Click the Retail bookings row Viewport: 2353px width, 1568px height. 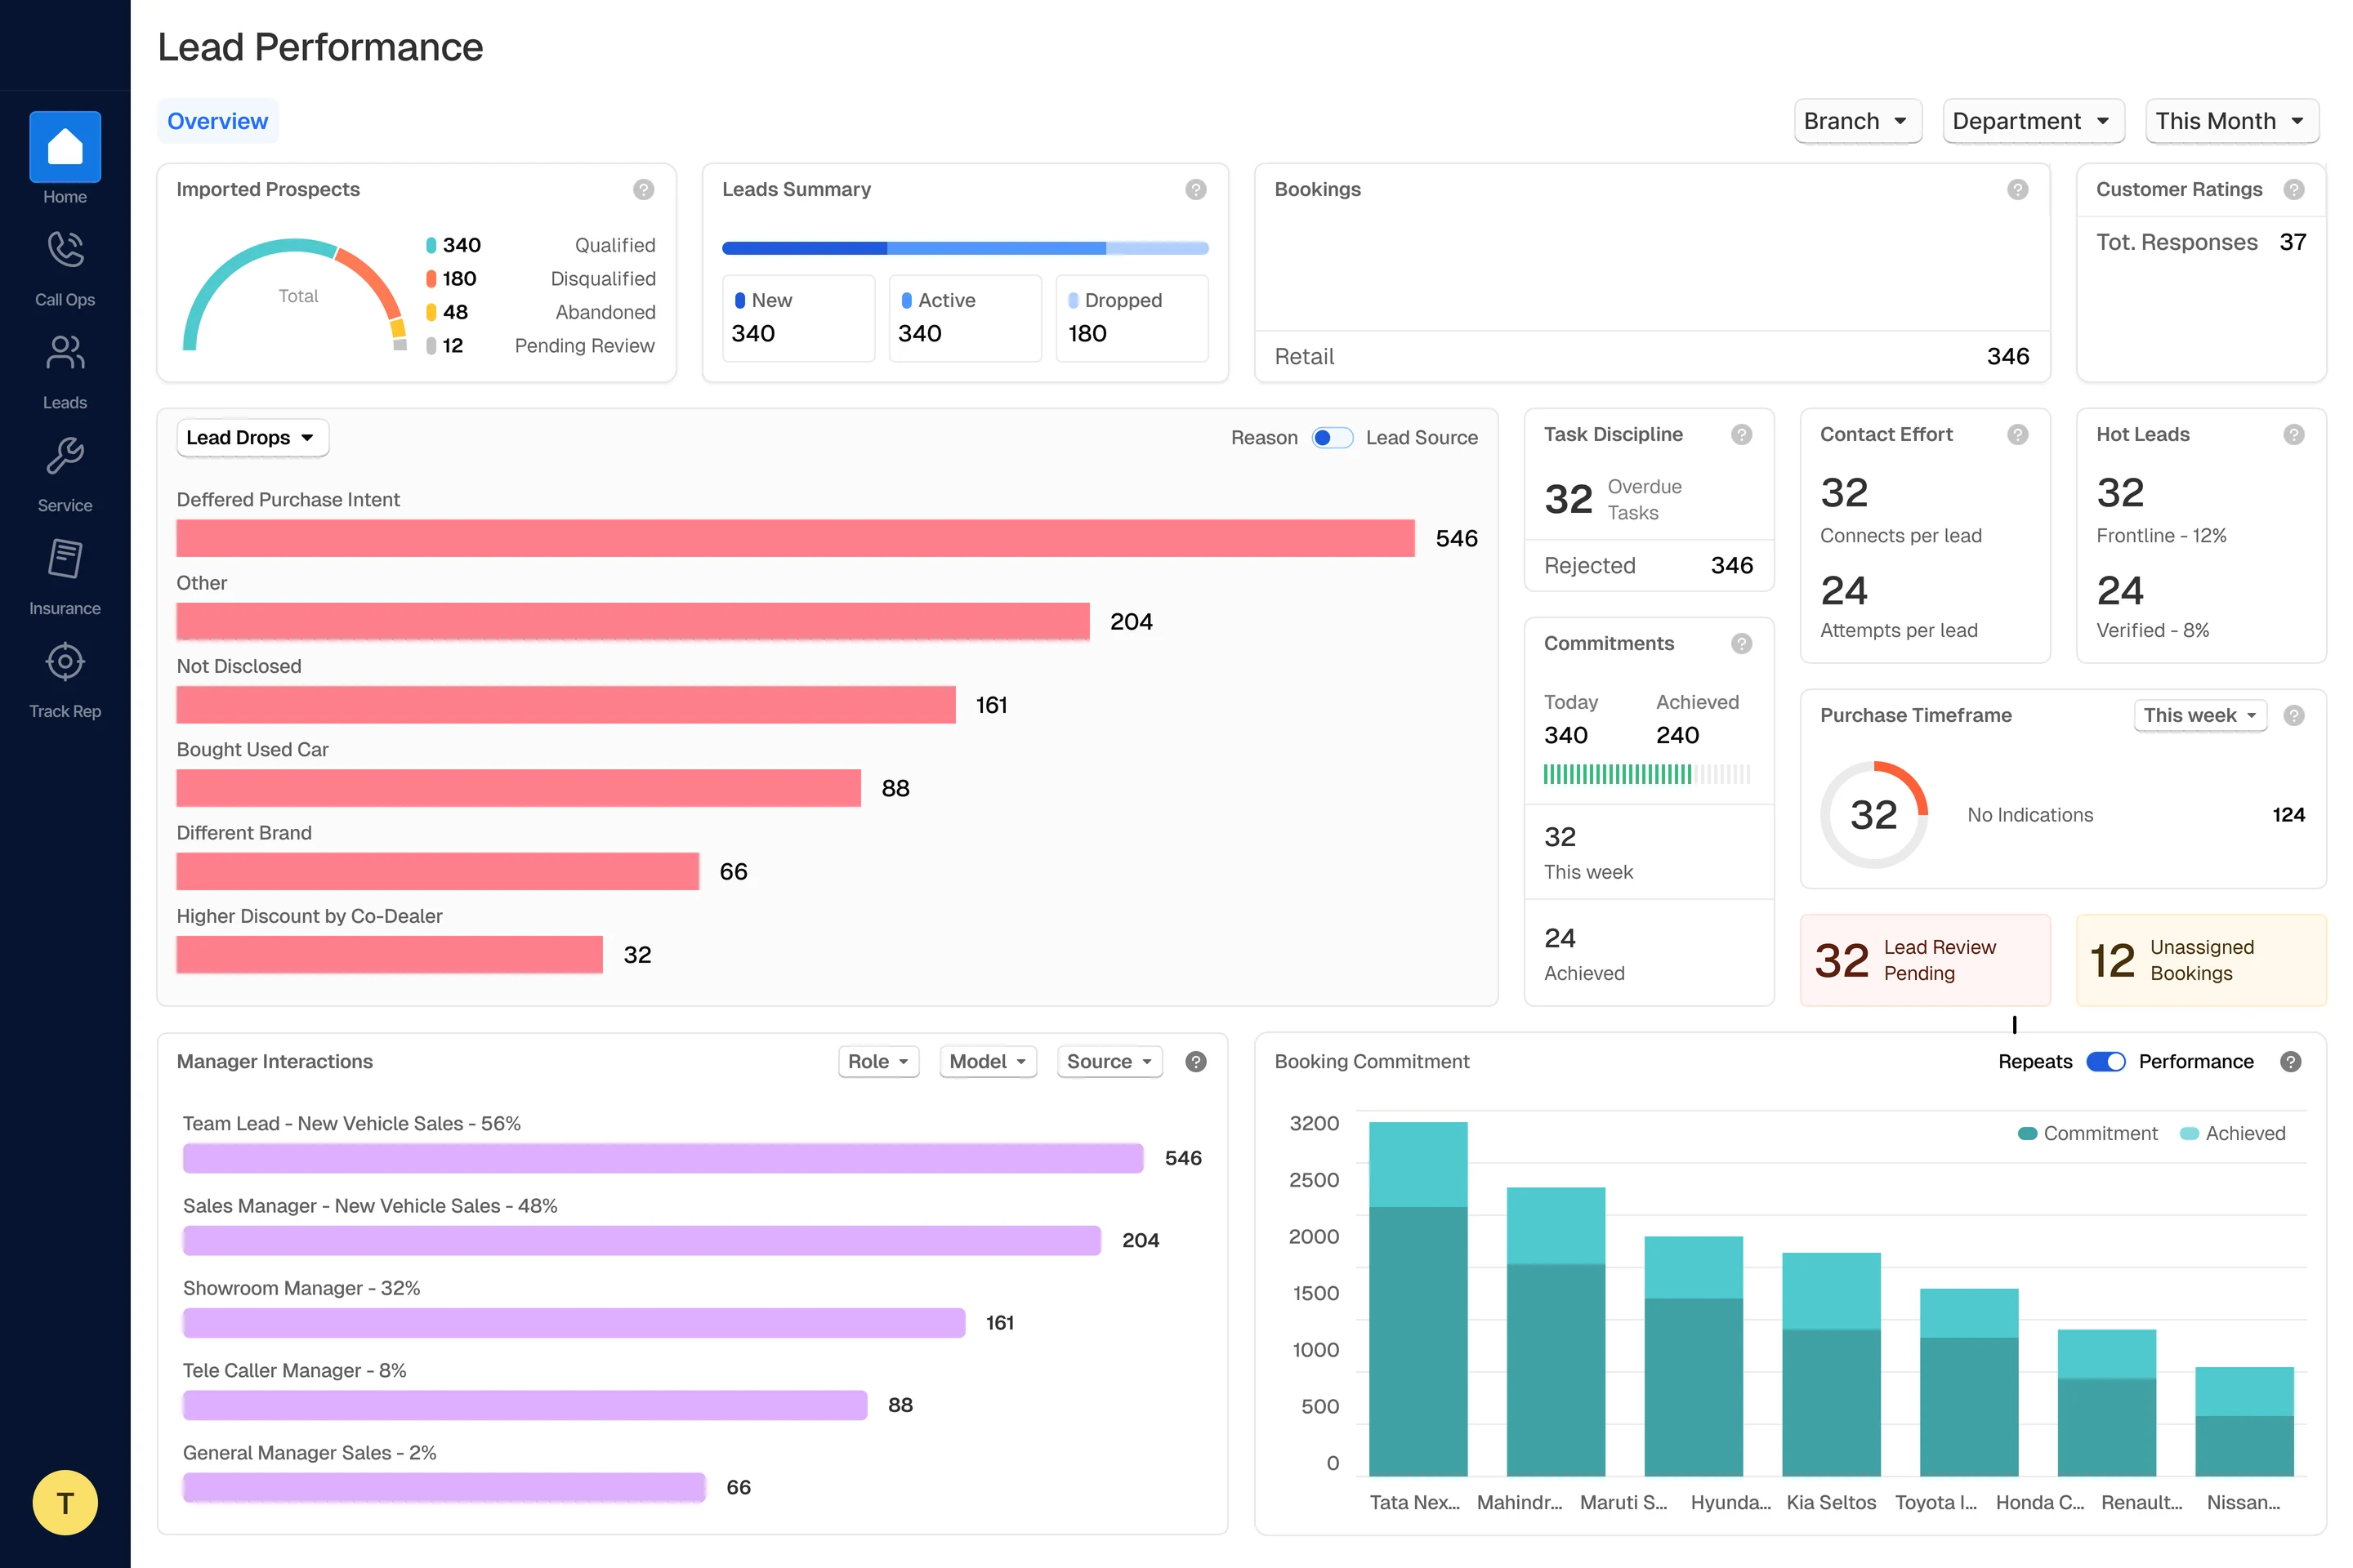[x=1652, y=357]
